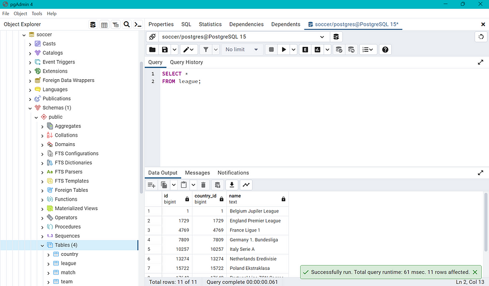Click the Edit pencil icon in query toolbar
489x286 pixels.
(189, 50)
